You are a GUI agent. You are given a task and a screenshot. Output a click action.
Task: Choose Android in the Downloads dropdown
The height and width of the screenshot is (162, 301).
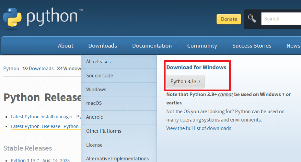95,117
